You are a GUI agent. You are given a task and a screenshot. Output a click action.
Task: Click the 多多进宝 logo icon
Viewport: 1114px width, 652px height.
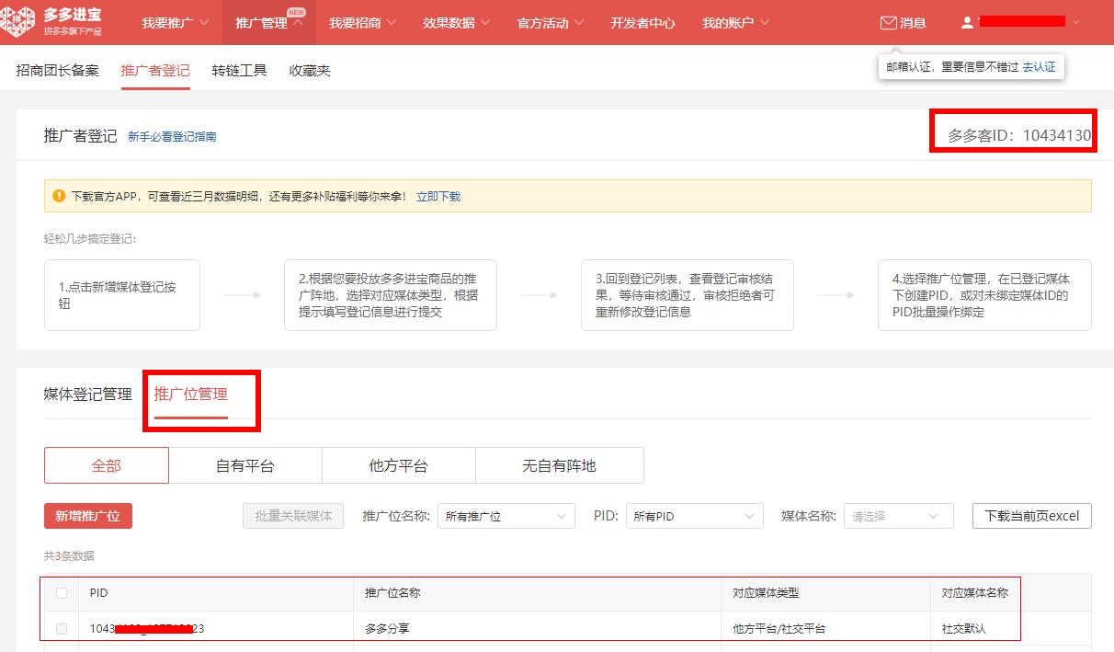18,22
